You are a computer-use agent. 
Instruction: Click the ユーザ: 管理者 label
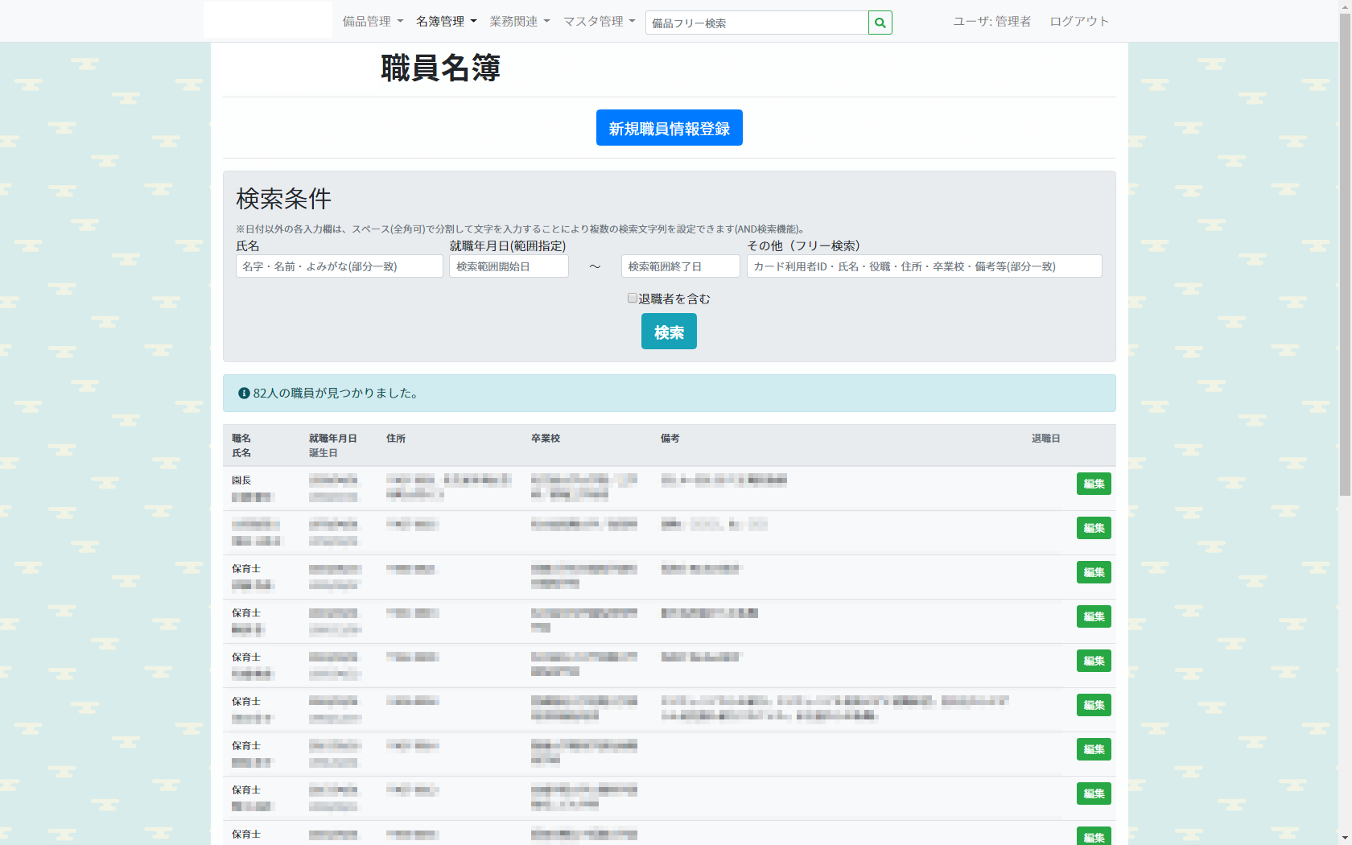pyautogui.click(x=992, y=22)
